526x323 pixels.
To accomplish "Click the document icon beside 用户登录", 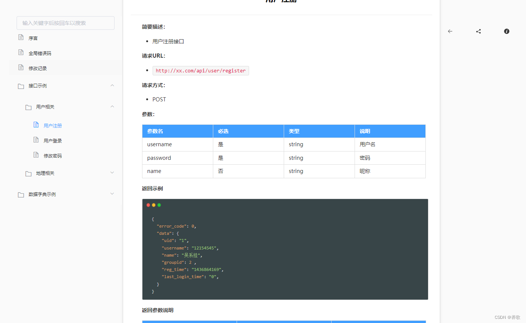I will tap(36, 140).
